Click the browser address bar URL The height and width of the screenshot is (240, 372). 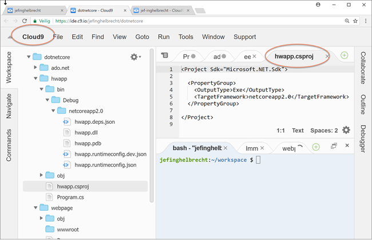[x=99, y=21]
